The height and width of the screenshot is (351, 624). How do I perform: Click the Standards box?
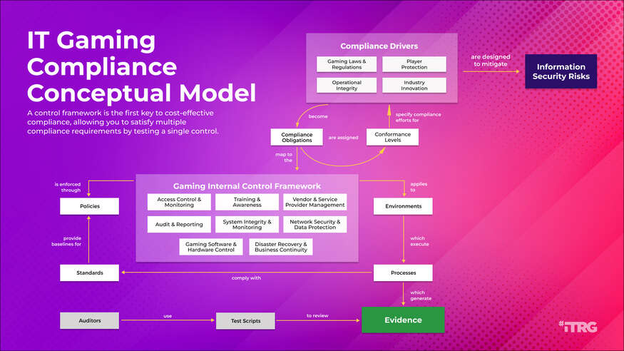[90, 273]
